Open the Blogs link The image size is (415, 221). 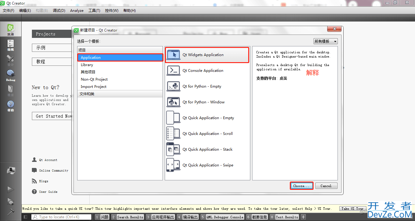click(44, 181)
